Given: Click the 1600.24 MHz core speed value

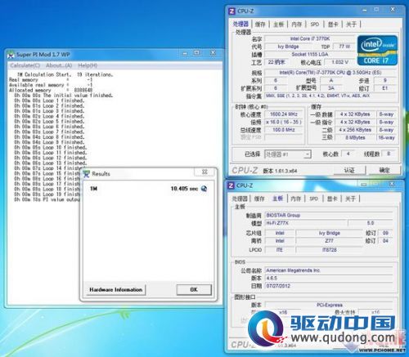Looking at the screenshot, I should pos(284,114).
